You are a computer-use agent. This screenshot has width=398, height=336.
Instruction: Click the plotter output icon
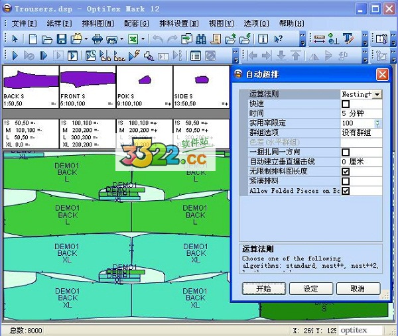(112, 39)
